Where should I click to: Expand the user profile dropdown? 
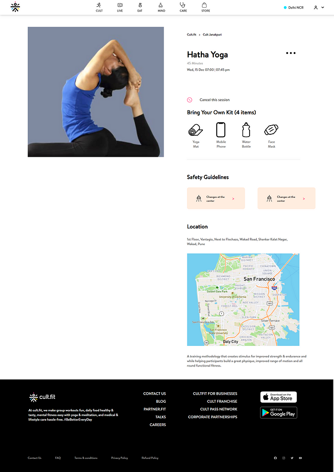[319, 8]
